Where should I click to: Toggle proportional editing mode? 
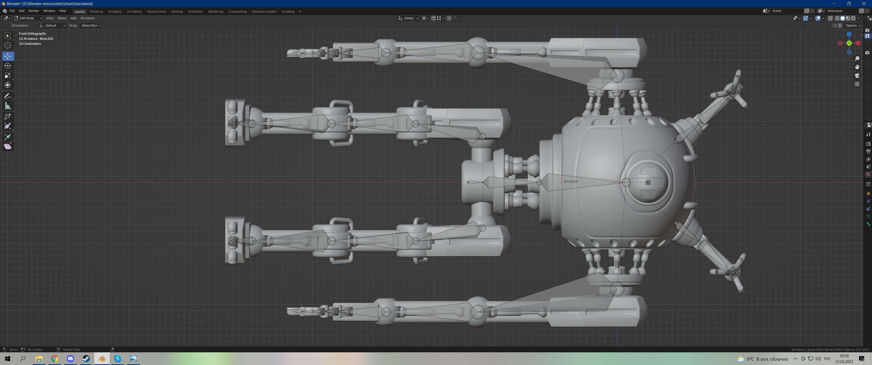click(449, 18)
